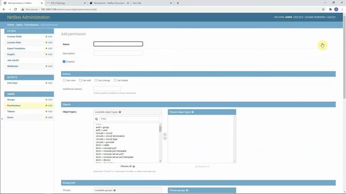The height and width of the screenshot is (194, 346).
Task: Click the down arrow of object types list scrollbar
Action: 160,161
